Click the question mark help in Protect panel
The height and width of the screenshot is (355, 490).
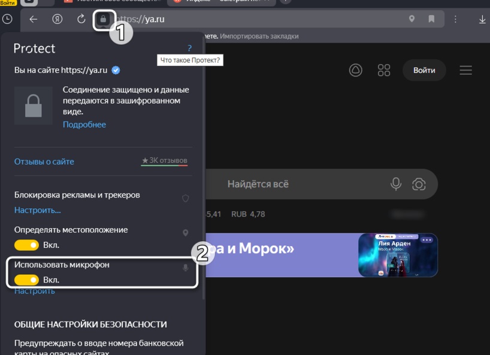(x=189, y=48)
